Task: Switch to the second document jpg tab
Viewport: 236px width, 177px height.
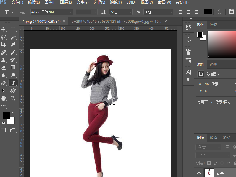Action: point(116,22)
